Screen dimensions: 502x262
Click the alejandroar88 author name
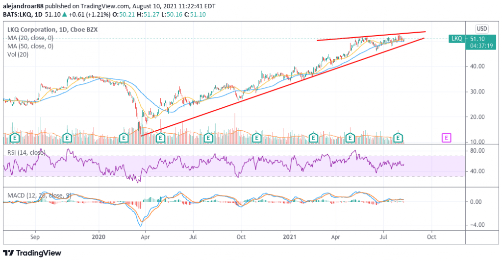(24, 6)
